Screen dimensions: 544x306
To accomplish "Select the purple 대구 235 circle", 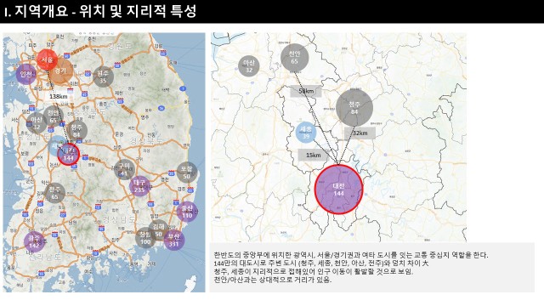I will 139,186.
